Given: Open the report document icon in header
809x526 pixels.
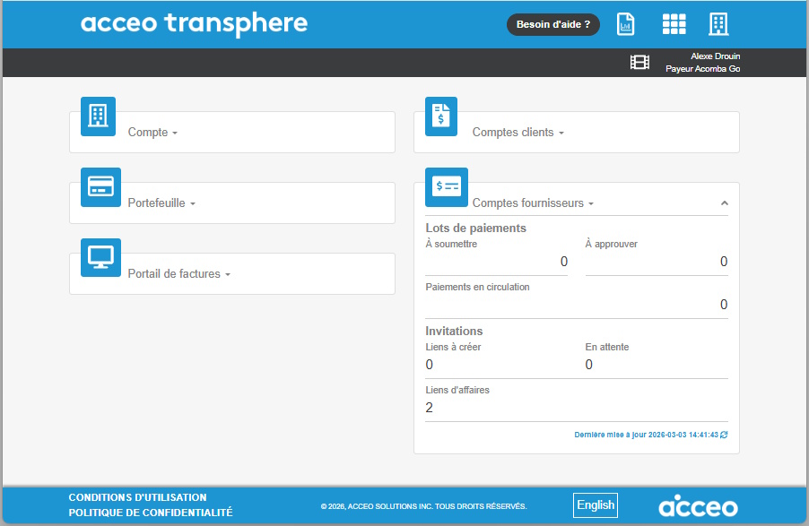Looking at the screenshot, I should [625, 24].
